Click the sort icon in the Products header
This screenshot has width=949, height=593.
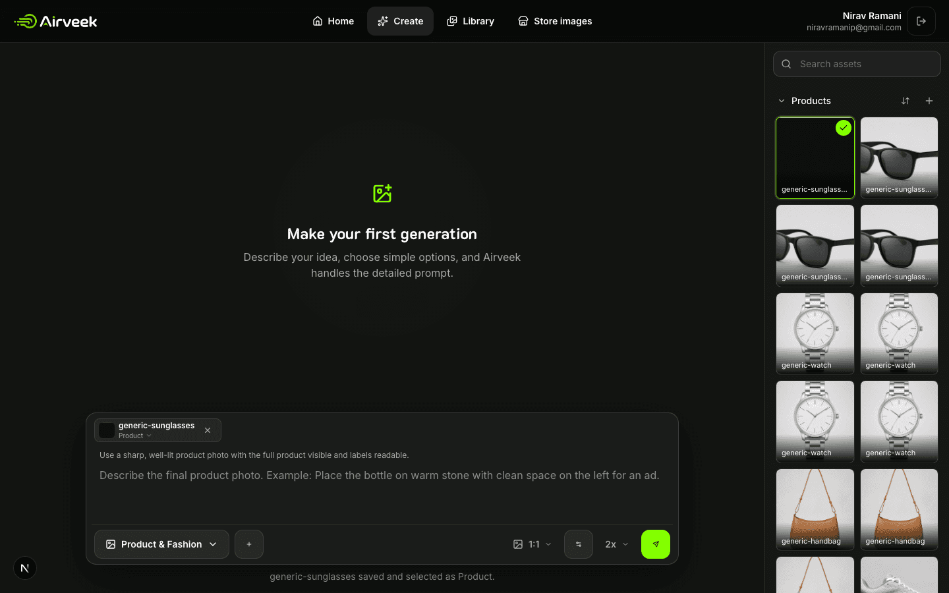point(906,101)
